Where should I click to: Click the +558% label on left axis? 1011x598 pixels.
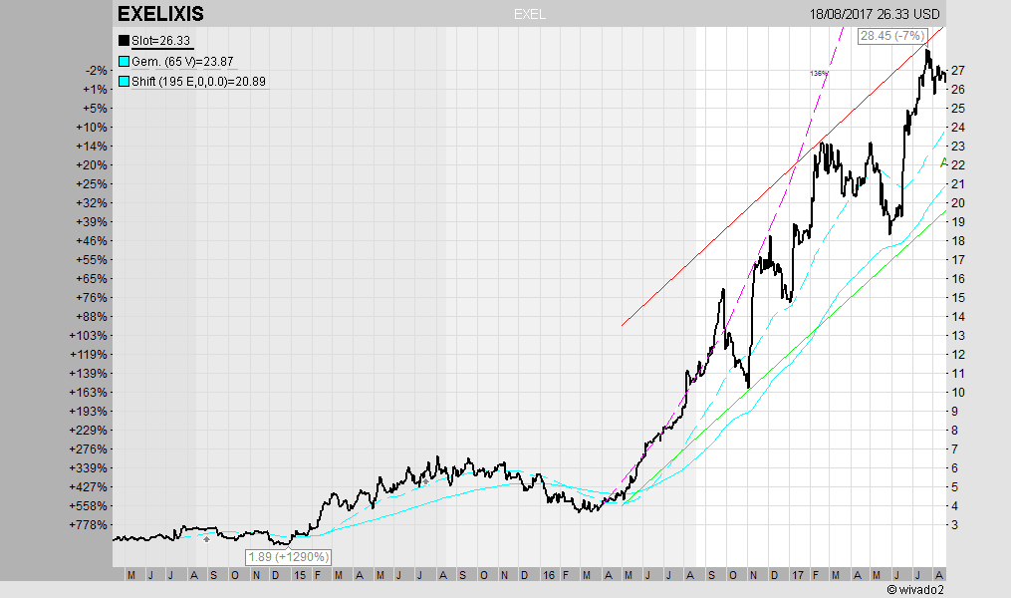tap(89, 506)
